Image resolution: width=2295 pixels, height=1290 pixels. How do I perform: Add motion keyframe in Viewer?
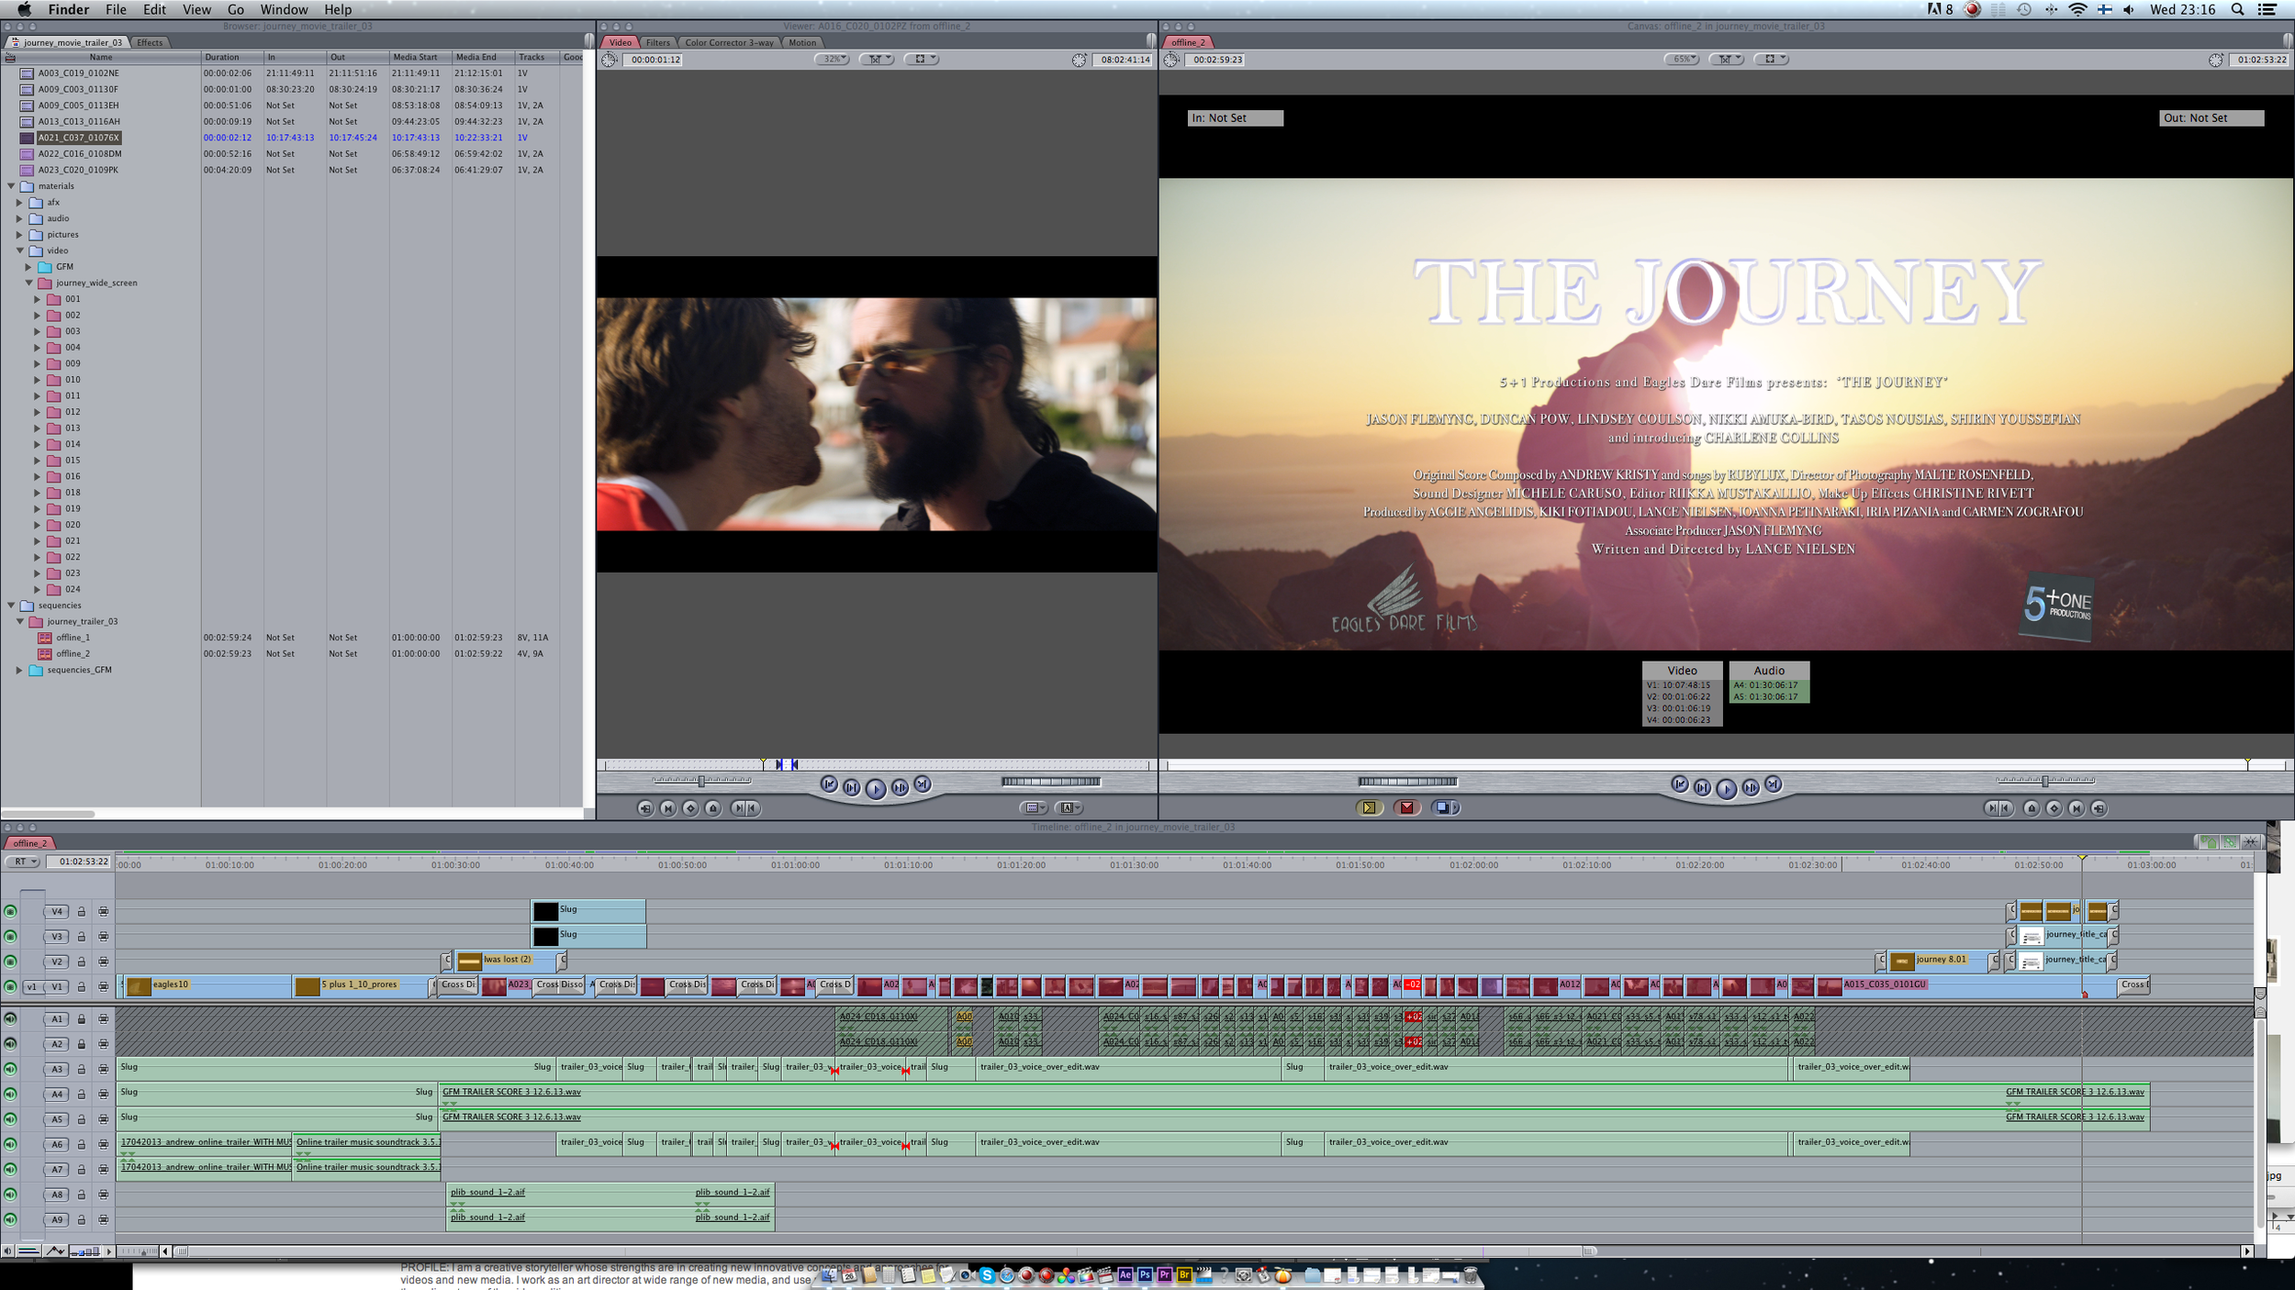pyautogui.click(x=690, y=808)
